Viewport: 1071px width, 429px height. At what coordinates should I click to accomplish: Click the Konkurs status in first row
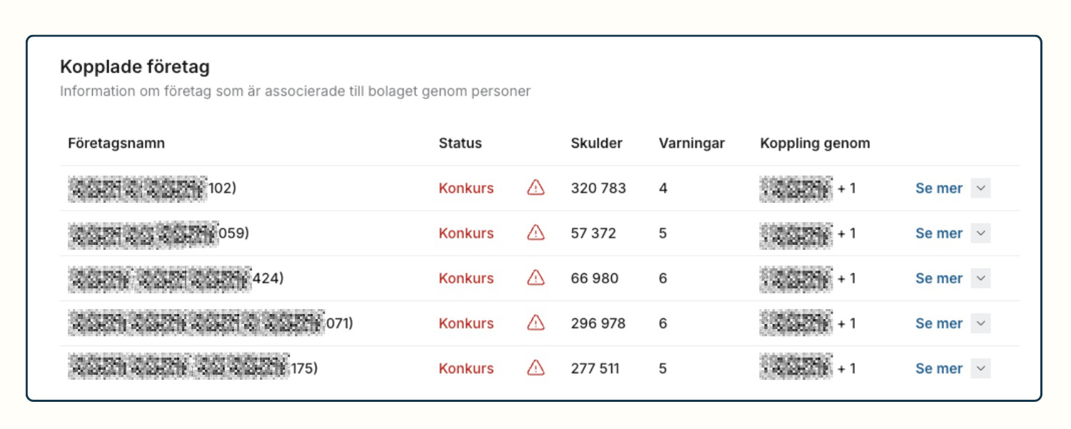click(466, 188)
